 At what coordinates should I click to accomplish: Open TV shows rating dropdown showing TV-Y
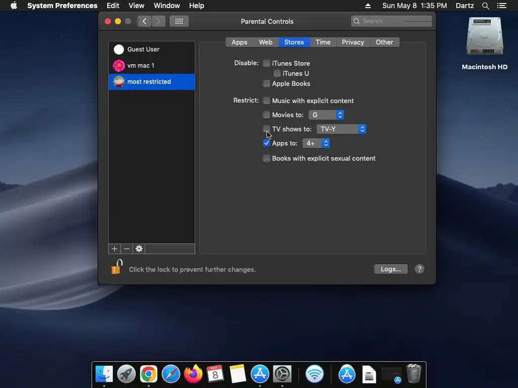341,129
